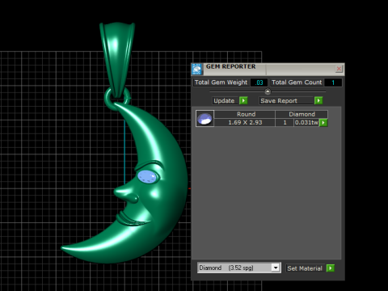The height and width of the screenshot is (291, 388).
Task: Click the Round shape cell
Action: click(245, 114)
